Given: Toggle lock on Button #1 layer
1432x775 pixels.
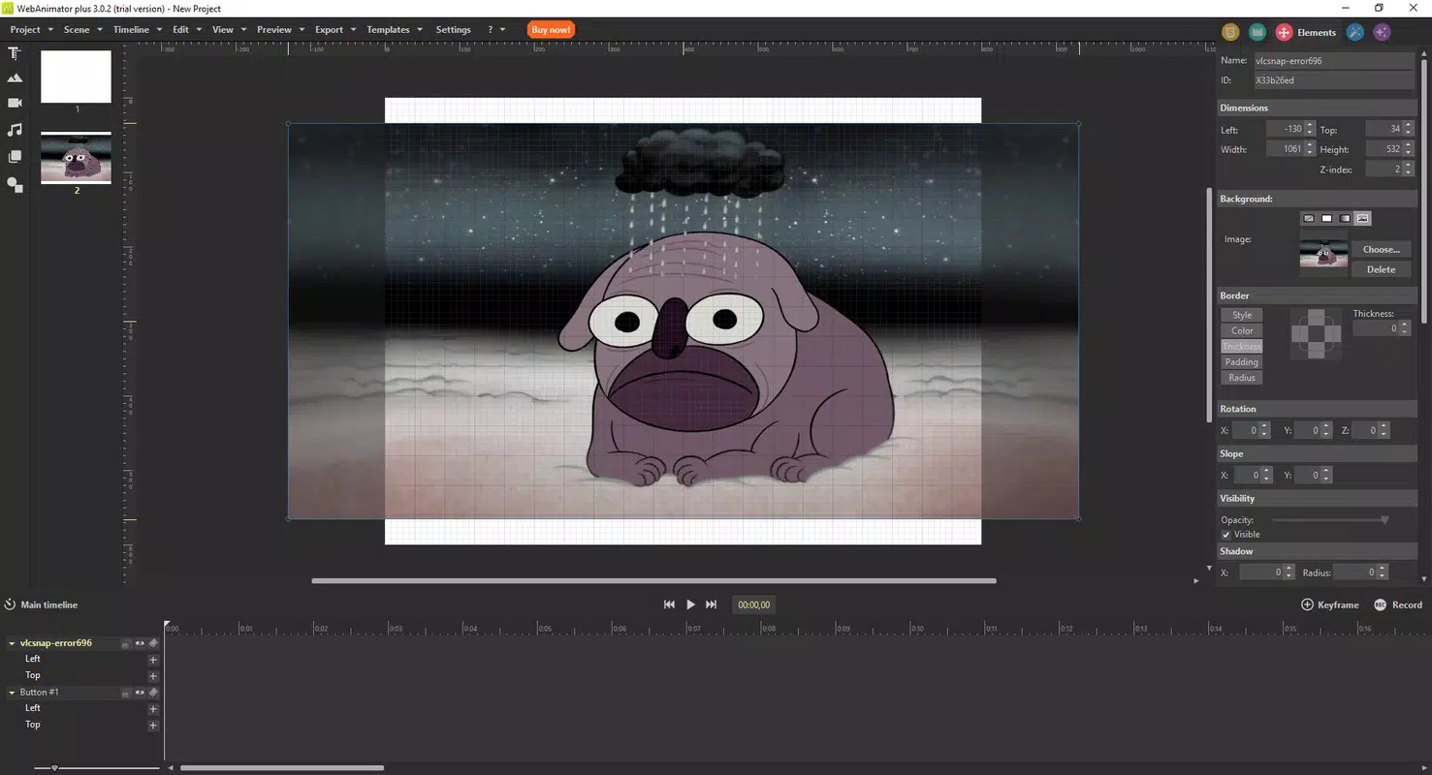Looking at the screenshot, I should (126, 693).
